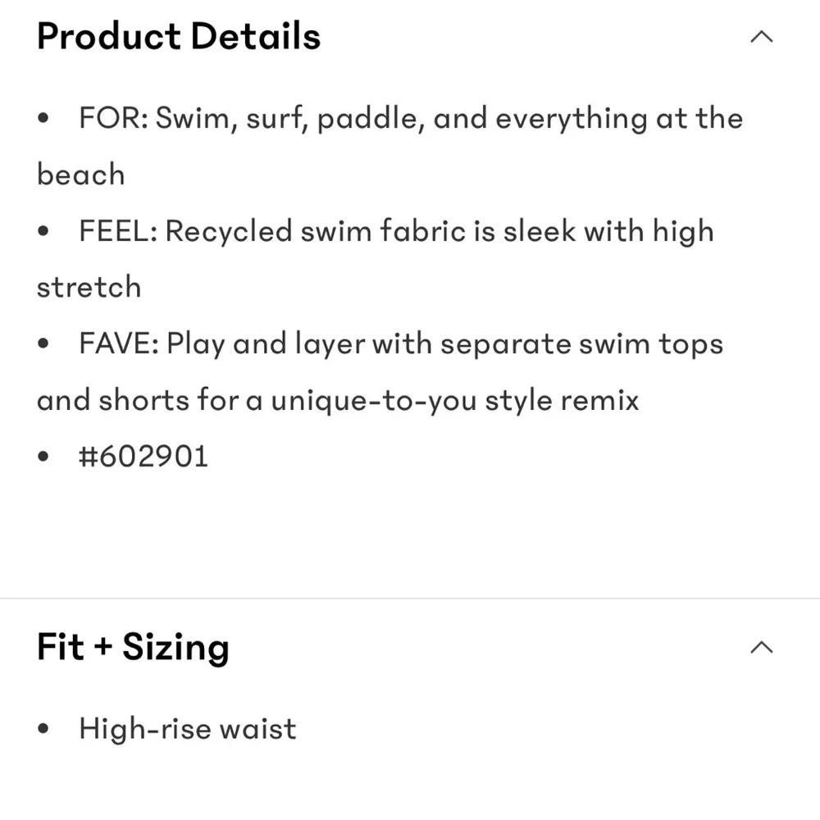Image resolution: width=820 pixels, height=820 pixels.
Task: Click the bullet before FOR
Action: point(43,118)
